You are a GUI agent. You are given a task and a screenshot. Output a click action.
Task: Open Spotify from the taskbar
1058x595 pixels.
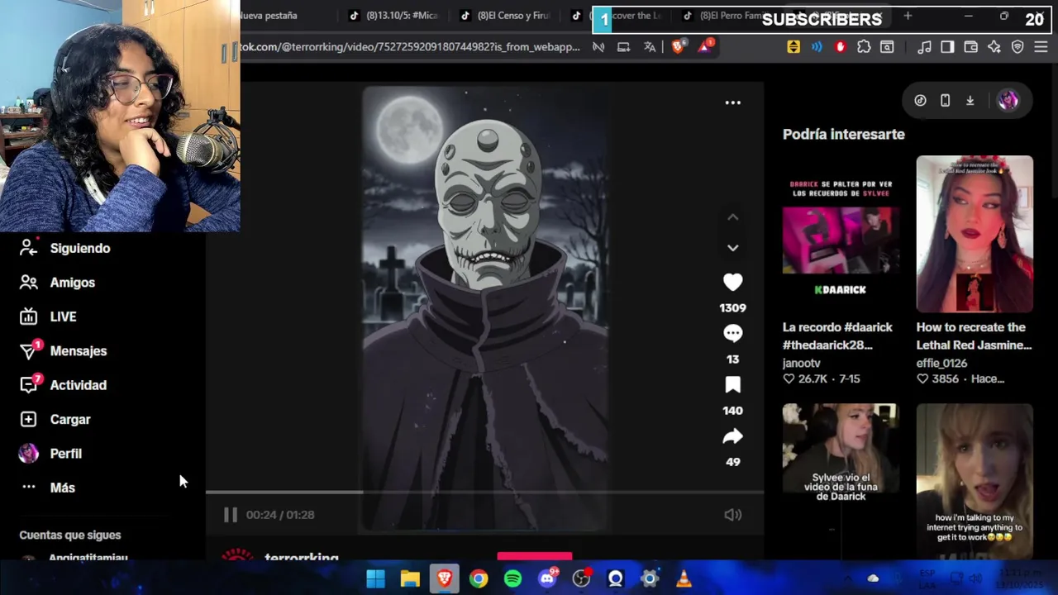(x=512, y=578)
